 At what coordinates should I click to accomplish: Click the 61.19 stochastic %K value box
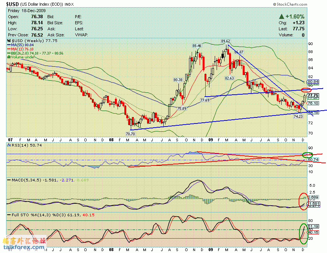(x=313, y=226)
